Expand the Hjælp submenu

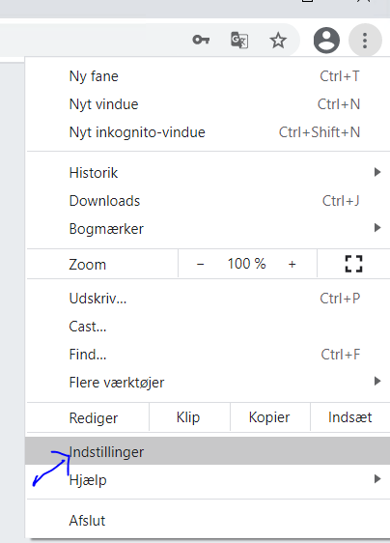209,479
